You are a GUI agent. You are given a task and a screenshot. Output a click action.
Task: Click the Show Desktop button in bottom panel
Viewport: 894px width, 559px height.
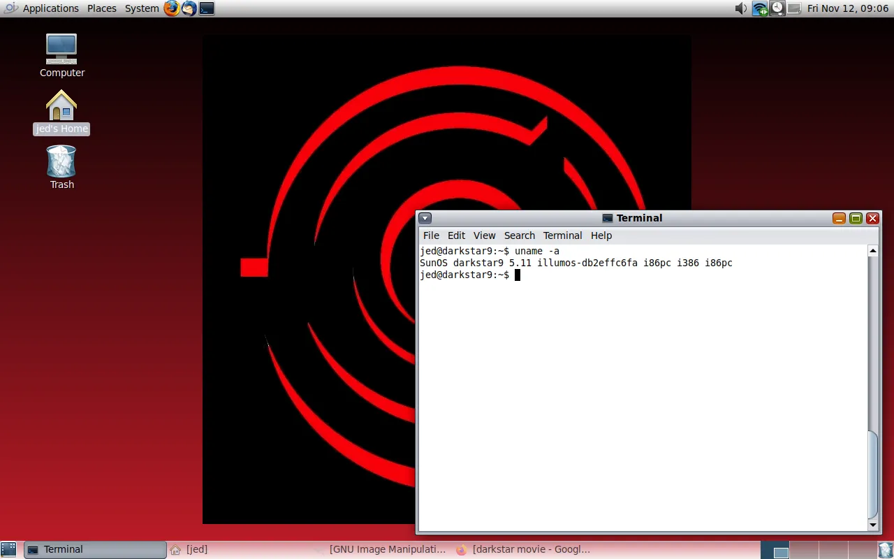tap(8, 550)
